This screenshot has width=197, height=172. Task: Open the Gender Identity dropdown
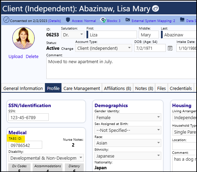[x=128, y=117]
